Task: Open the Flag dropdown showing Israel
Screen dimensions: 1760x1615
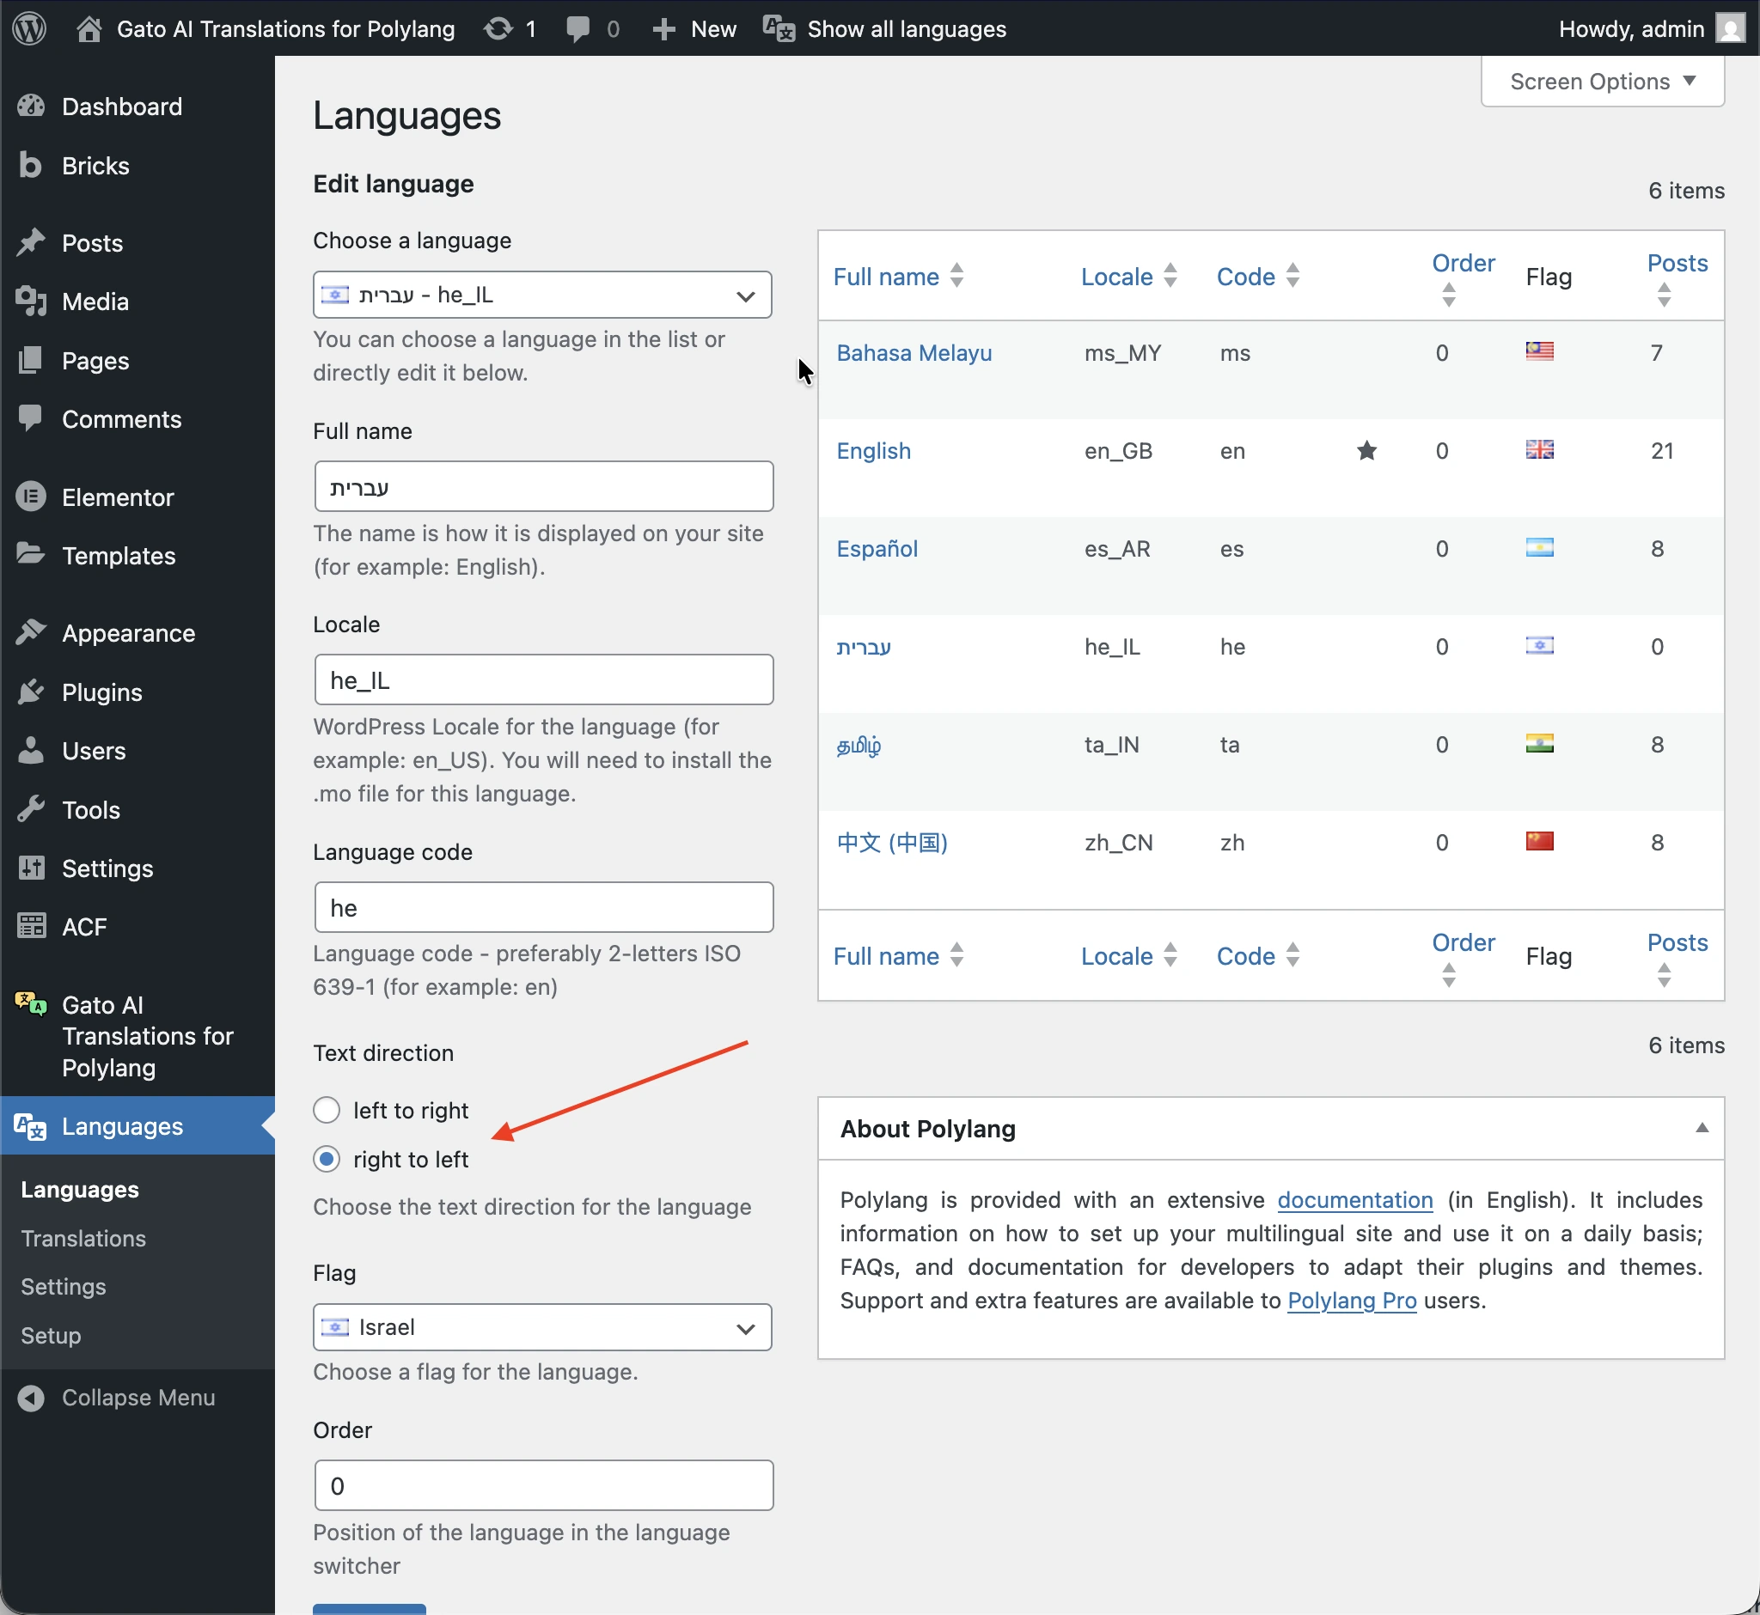Action: click(x=542, y=1327)
